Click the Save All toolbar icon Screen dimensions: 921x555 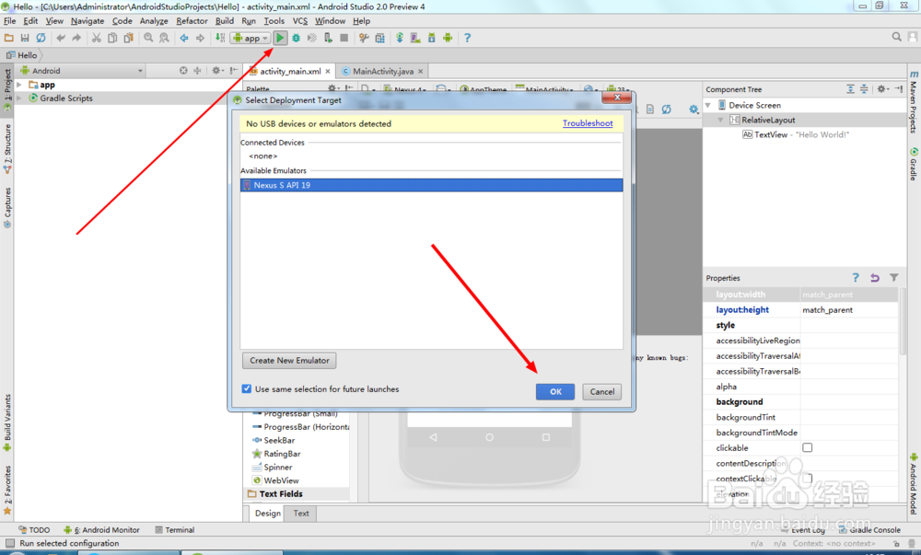tap(25, 38)
